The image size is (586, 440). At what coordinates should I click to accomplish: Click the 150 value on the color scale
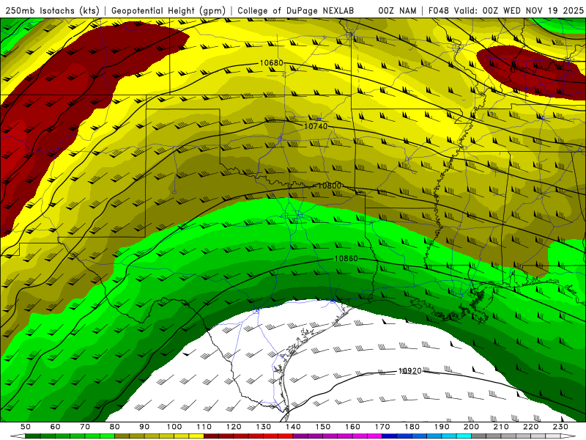pyautogui.click(x=323, y=427)
